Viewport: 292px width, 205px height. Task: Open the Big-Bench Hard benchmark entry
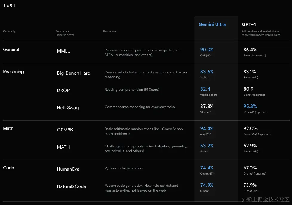[x=73, y=73]
